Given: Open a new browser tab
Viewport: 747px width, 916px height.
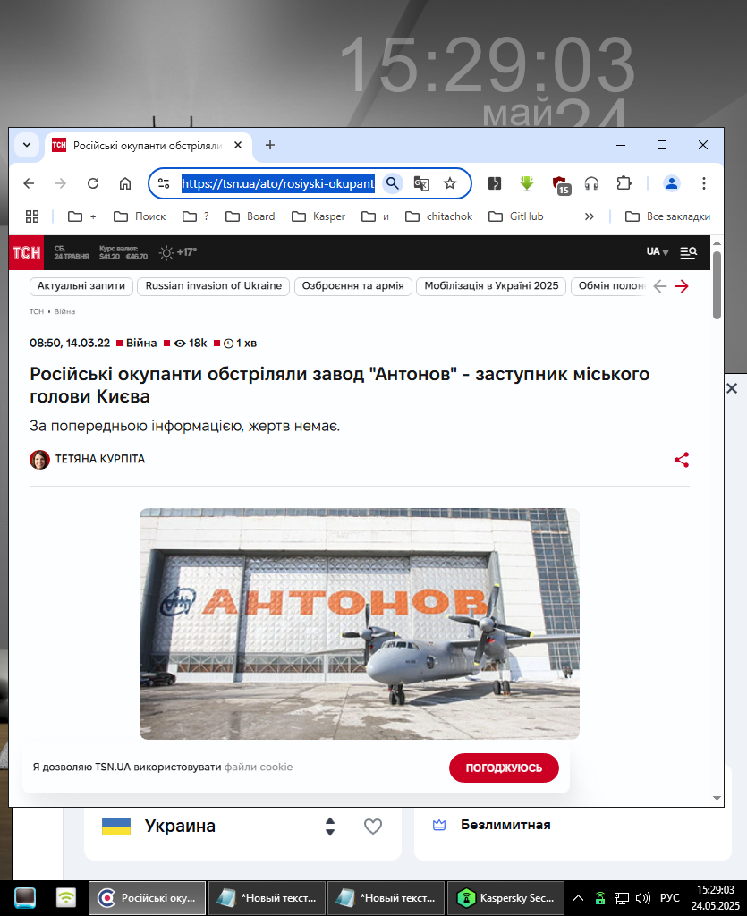Looking at the screenshot, I should [x=270, y=145].
